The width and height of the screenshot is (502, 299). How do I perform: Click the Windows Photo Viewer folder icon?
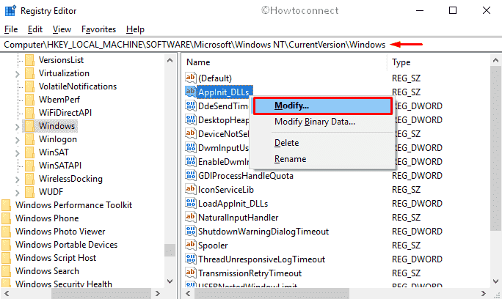6,231
